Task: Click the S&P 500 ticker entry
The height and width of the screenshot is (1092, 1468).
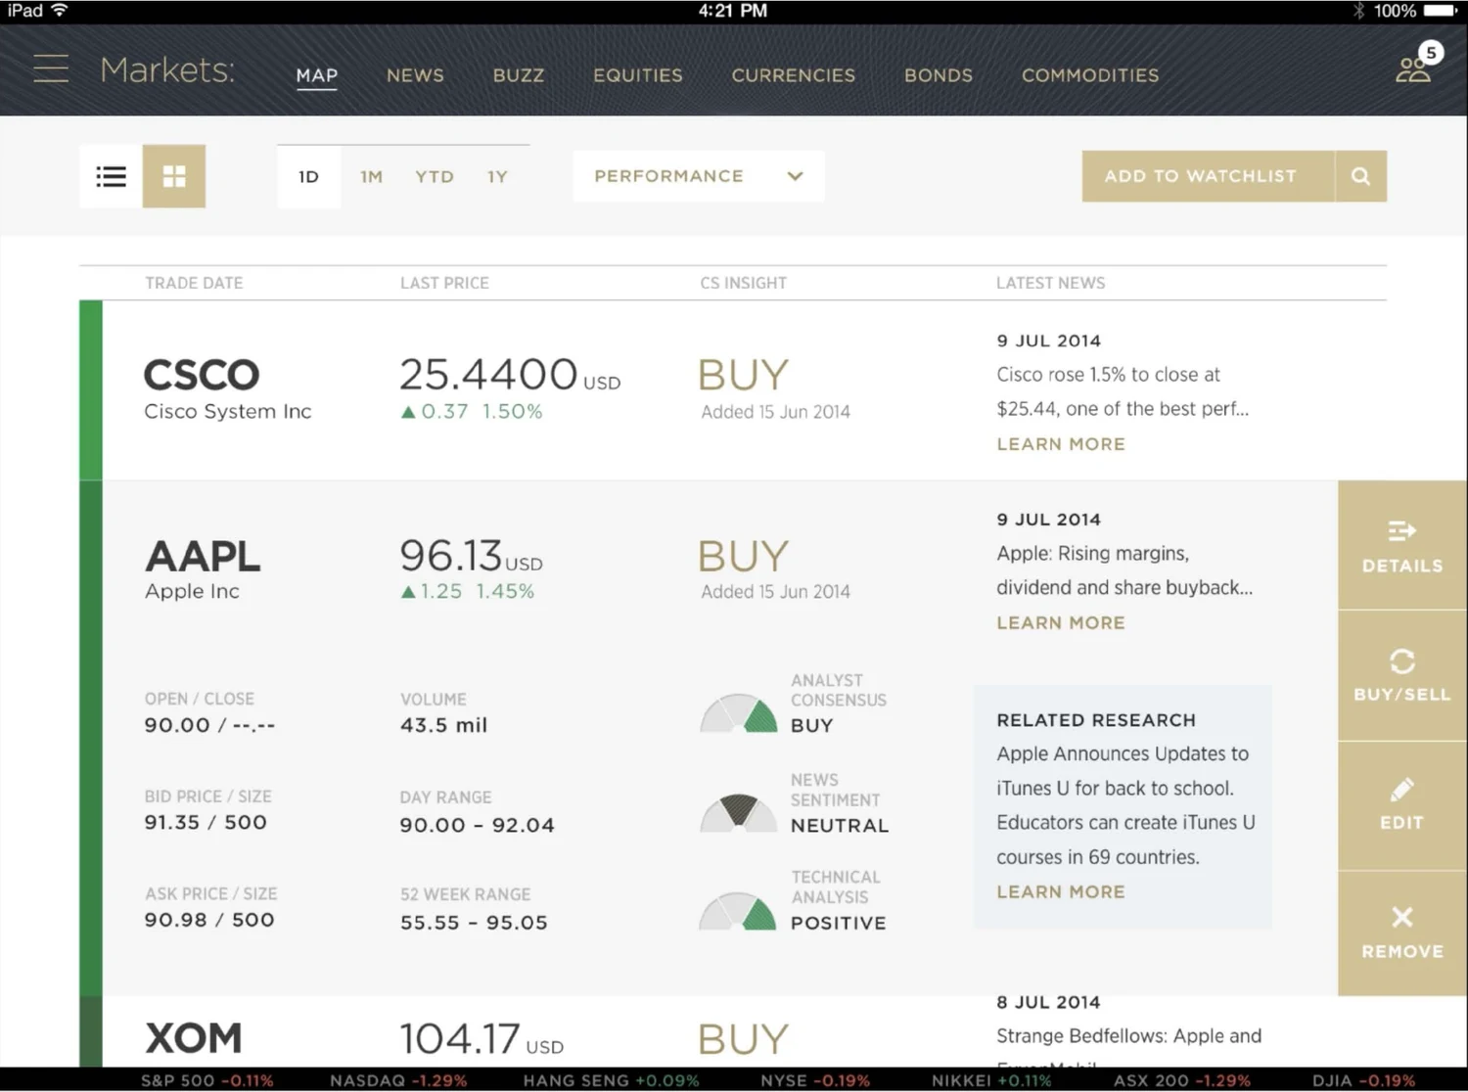Action: (207, 1081)
